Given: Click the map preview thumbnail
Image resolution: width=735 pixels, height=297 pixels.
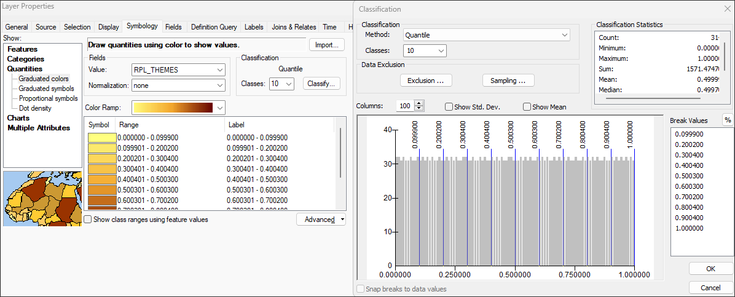Looking at the screenshot, I should (42, 199).
